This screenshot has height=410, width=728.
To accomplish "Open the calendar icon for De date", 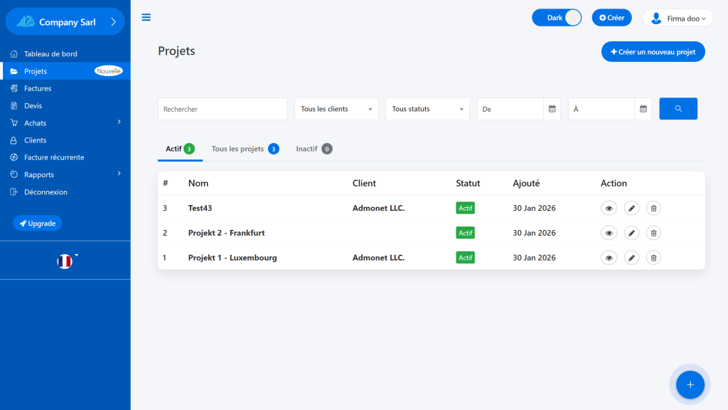I will pos(552,109).
